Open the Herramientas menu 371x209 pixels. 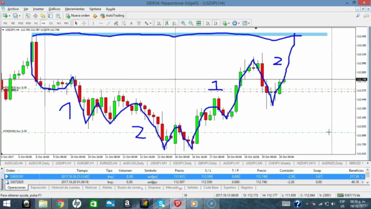pos(75,9)
